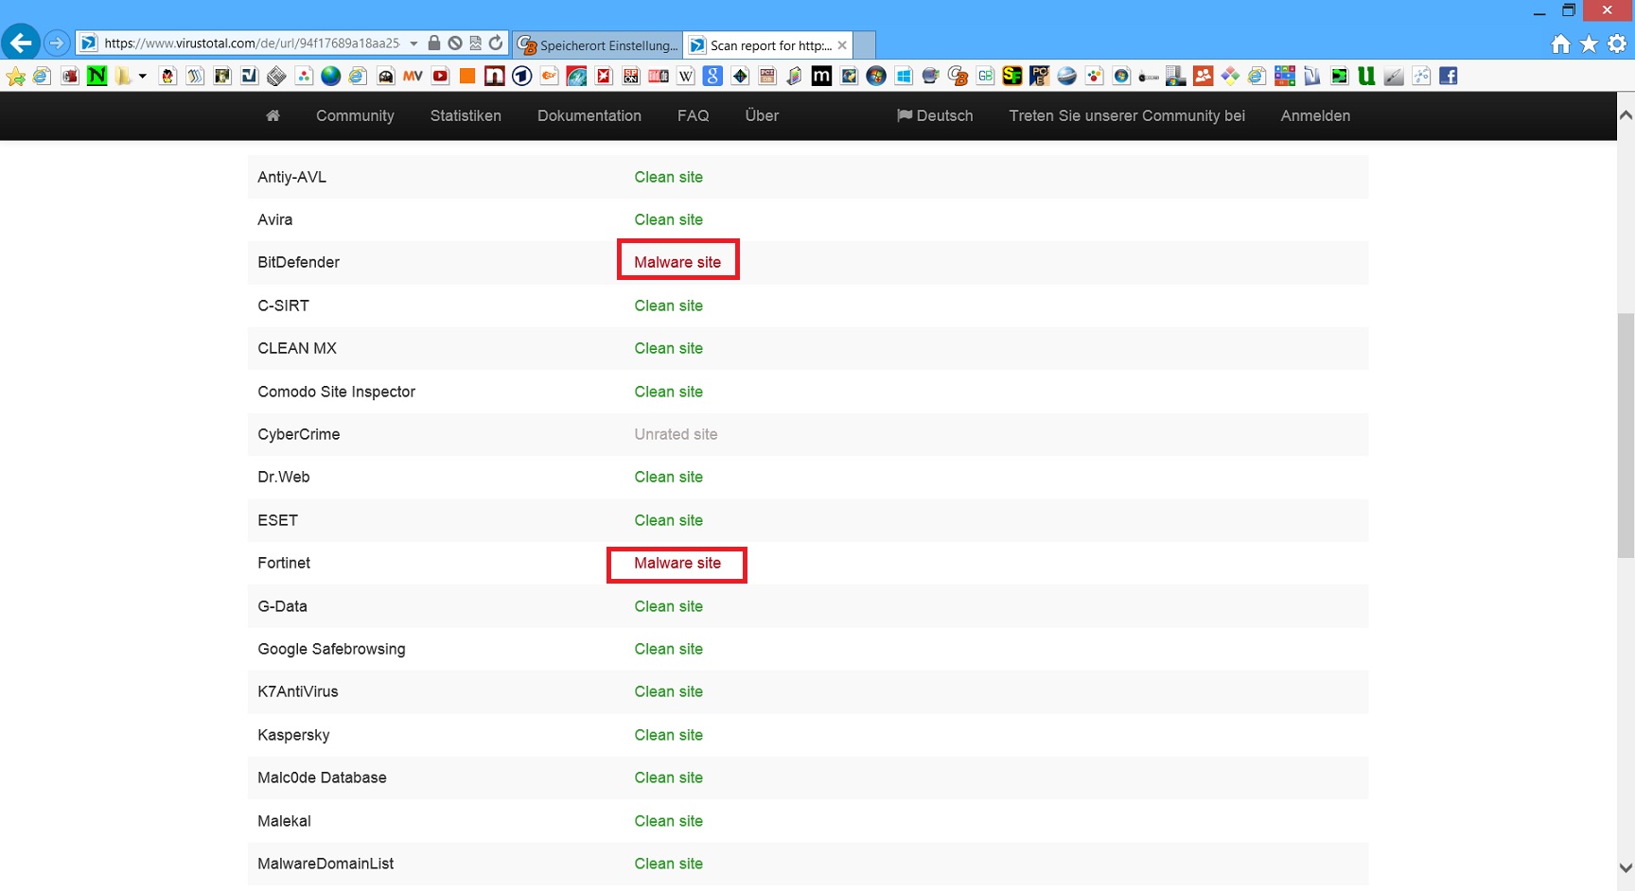This screenshot has height=891, width=1635.
Task: Open the Statistiken menu item
Action: pyautogui.click(x=466, y=115)
